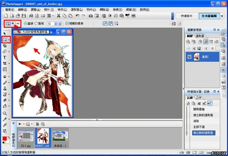Click the email envelope icon
This screenshot has height=156, width=228.
point(43,16)
